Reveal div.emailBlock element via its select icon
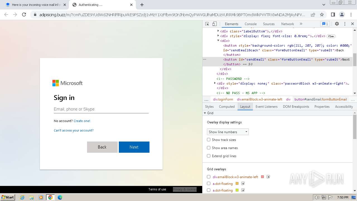Viewport: 357px width, 201px height. pos(268,177)
